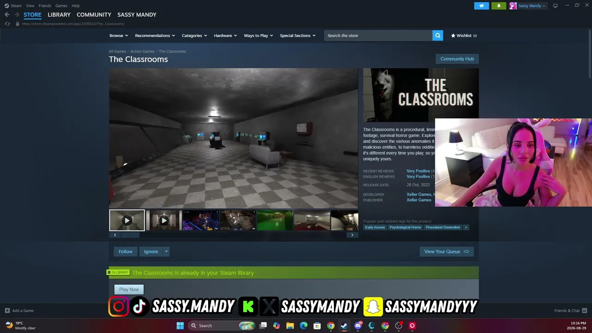
Task: Open Task View on the taskbar
Action: click(263, 326)
